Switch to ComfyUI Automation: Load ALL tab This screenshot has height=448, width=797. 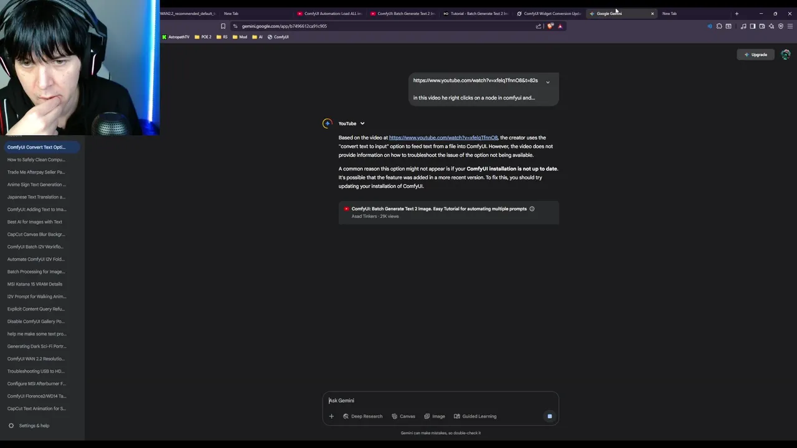click(329, 14)
